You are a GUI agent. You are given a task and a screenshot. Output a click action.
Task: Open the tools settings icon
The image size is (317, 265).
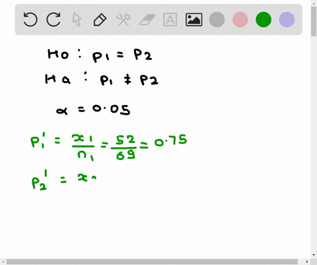click(x=123, y=20)
